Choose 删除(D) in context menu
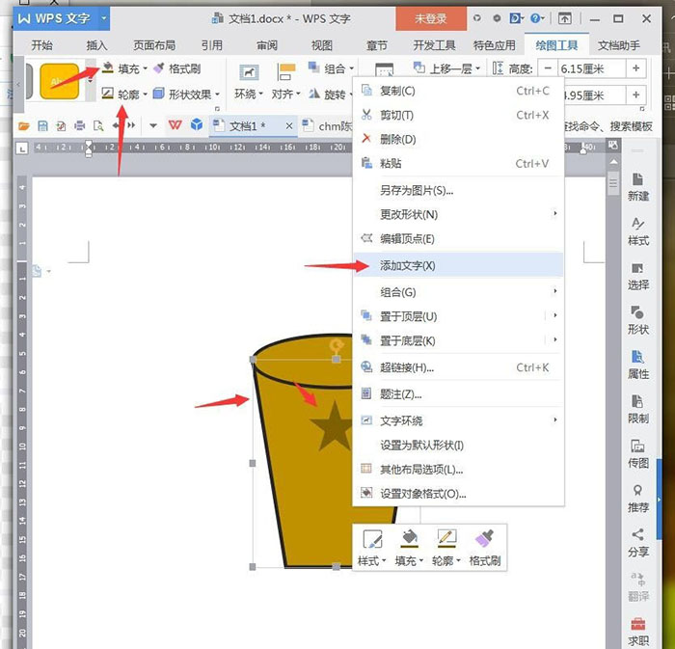The width and height of the screenshot is (675, 649). click(458, 139)
